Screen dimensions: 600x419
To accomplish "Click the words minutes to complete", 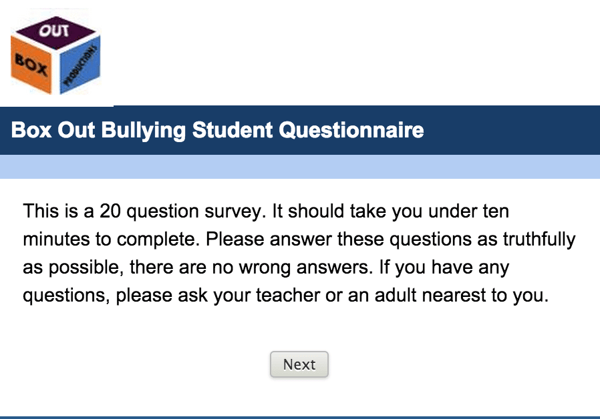I will [x=112, y=240].
